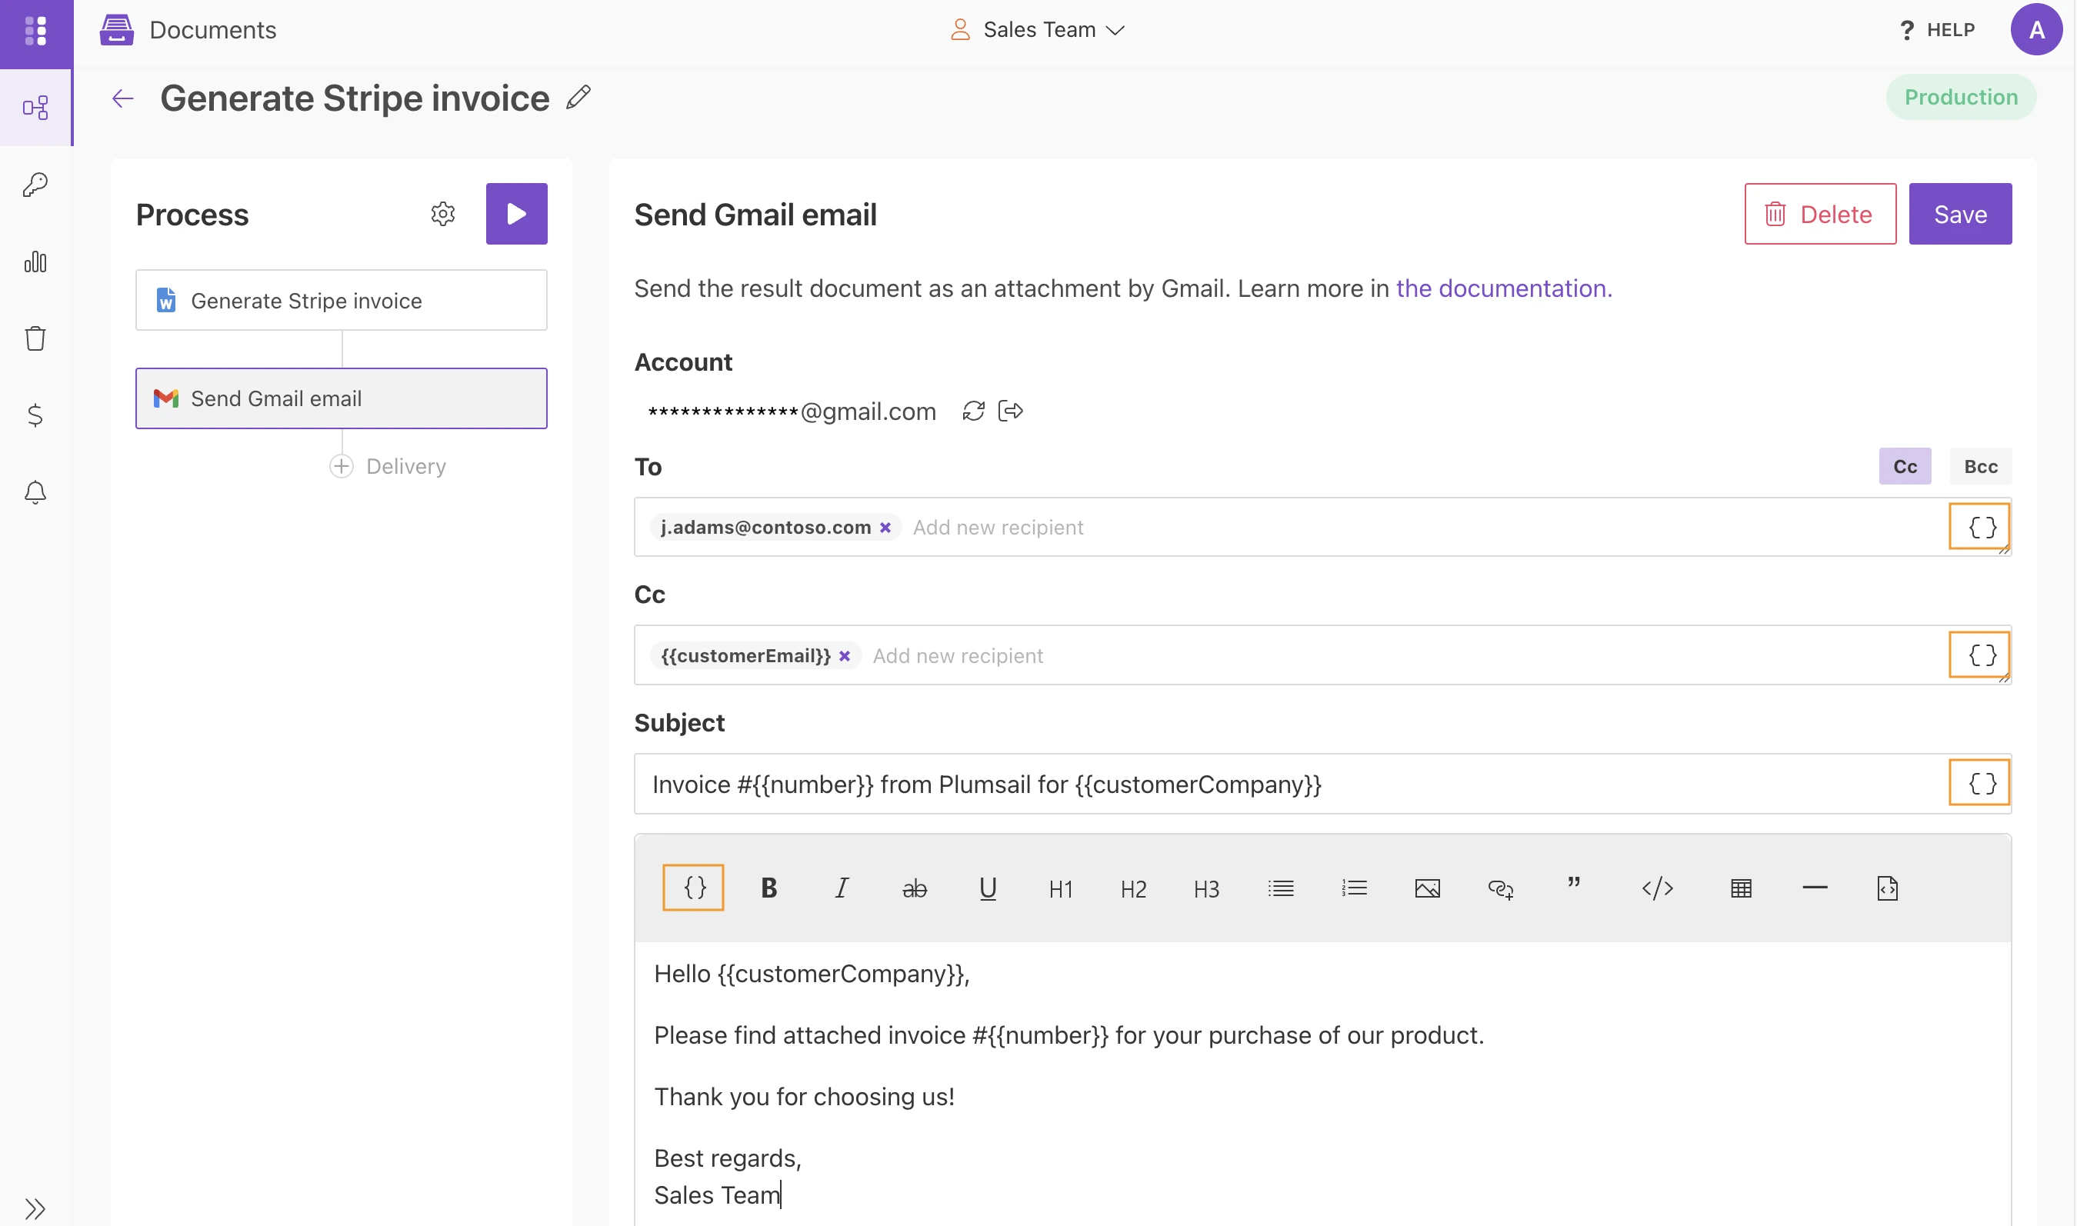Delete this delivery step
Image resolution: width=2077 pixels, height=1226 pixels.
coord(1820,214)
